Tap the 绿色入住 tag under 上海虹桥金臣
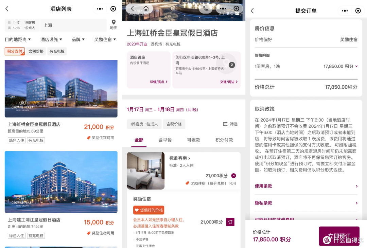 pyautogui.click(x=17, y=140)
